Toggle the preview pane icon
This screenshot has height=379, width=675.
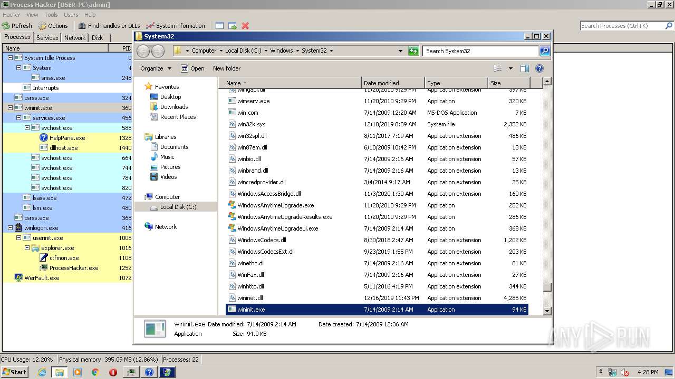coord(525,68)
